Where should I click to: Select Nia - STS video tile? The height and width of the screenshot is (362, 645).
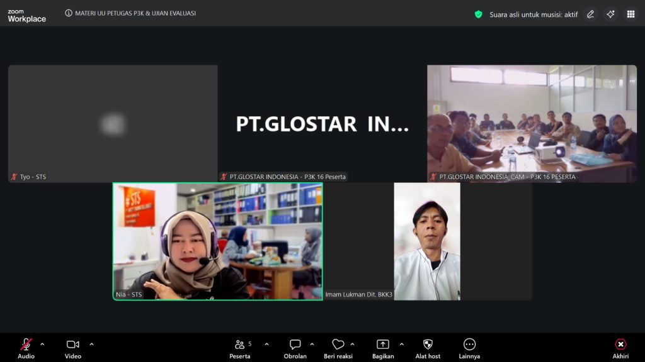[x=217, y=241]
